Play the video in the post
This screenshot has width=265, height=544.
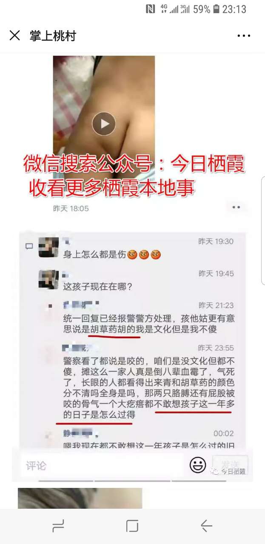click(104, 124)
